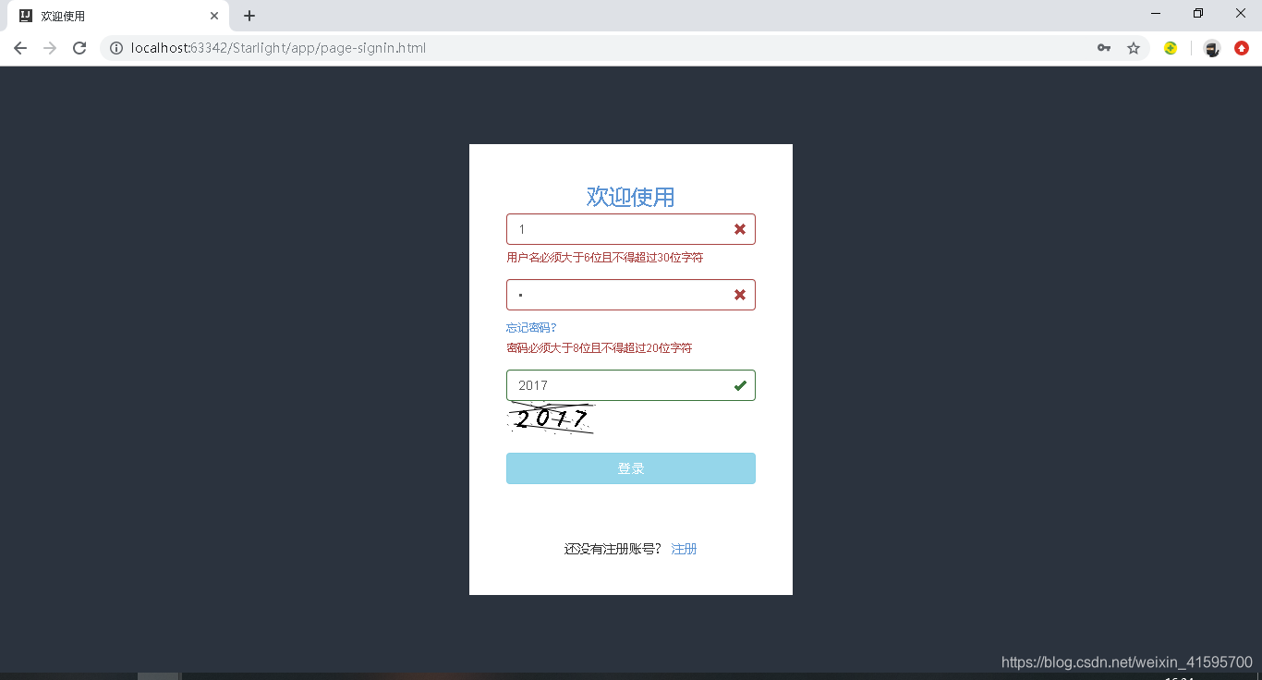Click the page reload icon
Image resolution: width=1262 pixels, height=680 pixels.
pyautogui.click(x=79, y=48)
